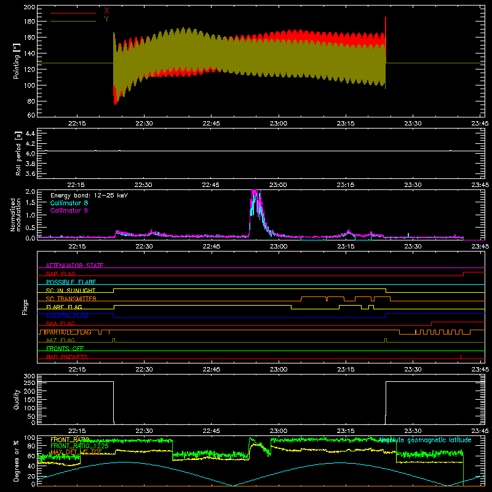Click the 3.6 tick on Roll period axis

coord(30,173)
